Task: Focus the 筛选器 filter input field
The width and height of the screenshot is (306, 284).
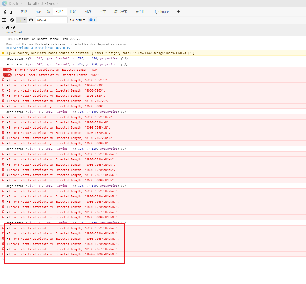Action: point(52,20)
